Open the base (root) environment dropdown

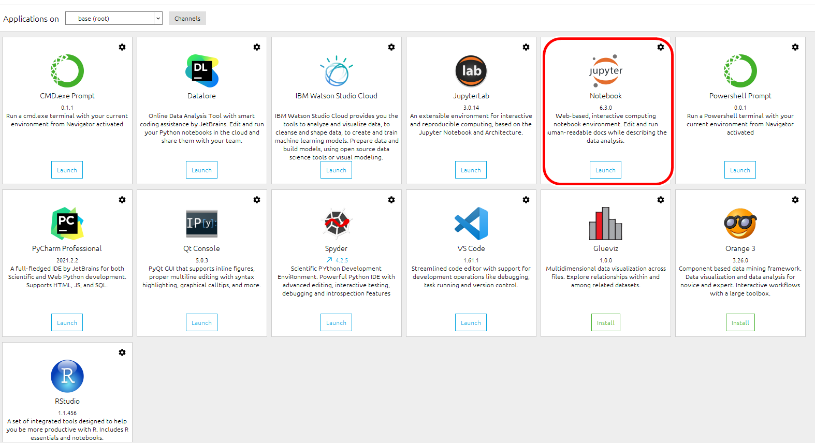[114, 18]
